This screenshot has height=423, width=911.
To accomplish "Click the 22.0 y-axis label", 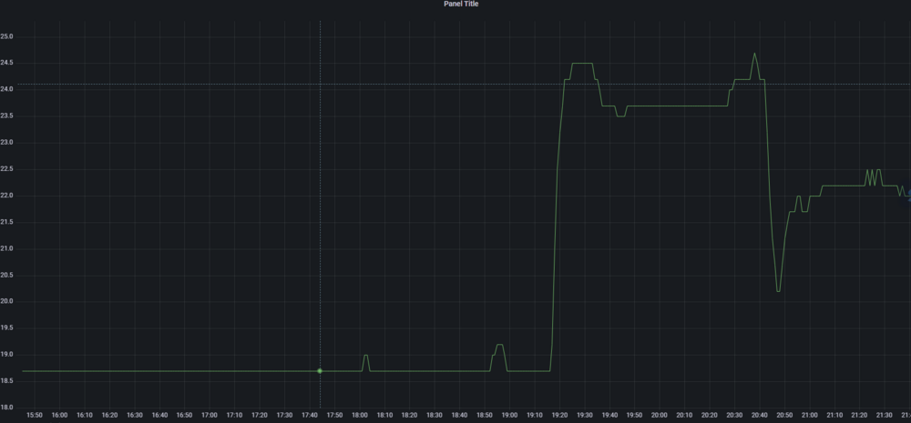I will click(x=6, y=196).
